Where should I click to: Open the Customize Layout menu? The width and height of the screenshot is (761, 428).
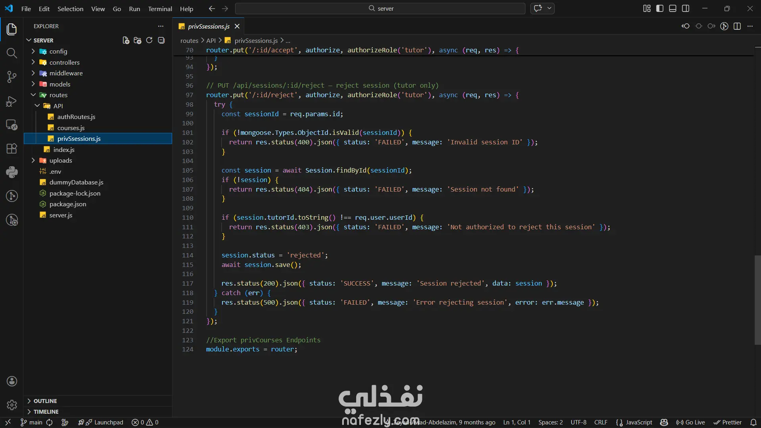tap(647, 8)
